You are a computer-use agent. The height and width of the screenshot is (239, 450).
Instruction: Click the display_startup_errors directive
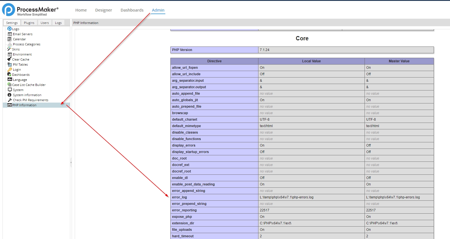(x=190, y=152)
